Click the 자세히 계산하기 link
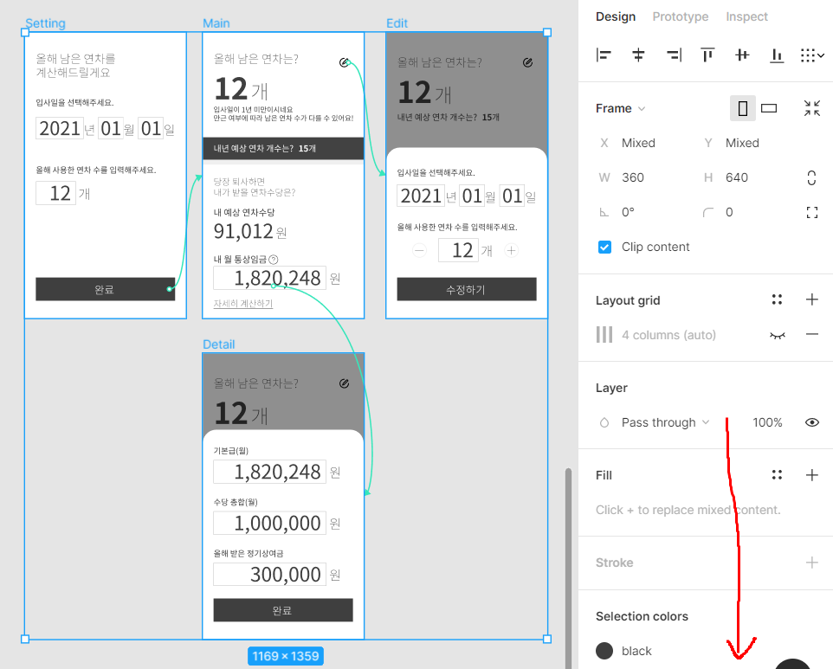 pos(242,303)
